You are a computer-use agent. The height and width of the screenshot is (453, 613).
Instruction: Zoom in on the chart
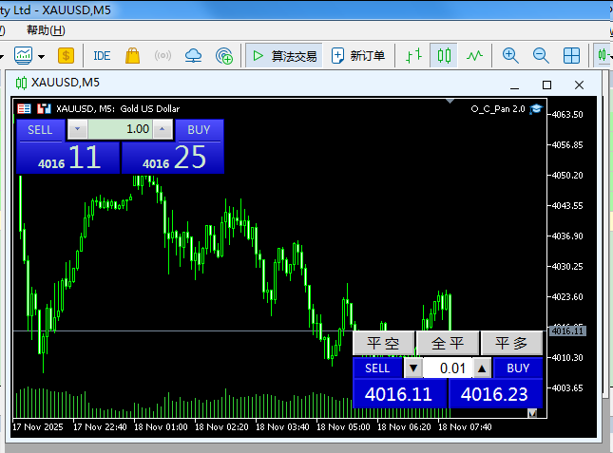tap(510, 56)
